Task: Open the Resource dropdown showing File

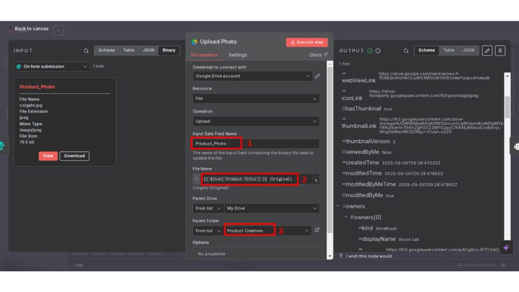Action: click(256, 99)
